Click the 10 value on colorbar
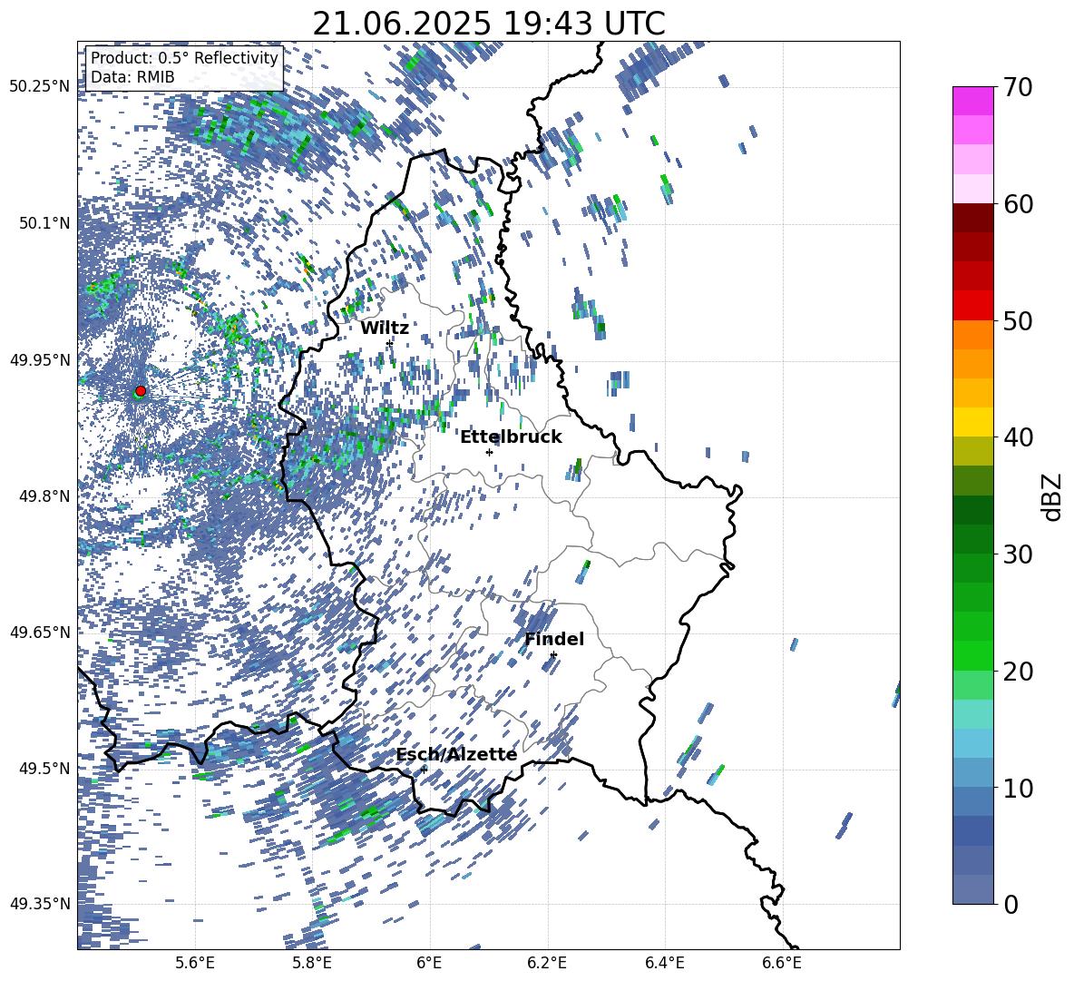This screenshot has width=1074, height=981. [1018, 788]
